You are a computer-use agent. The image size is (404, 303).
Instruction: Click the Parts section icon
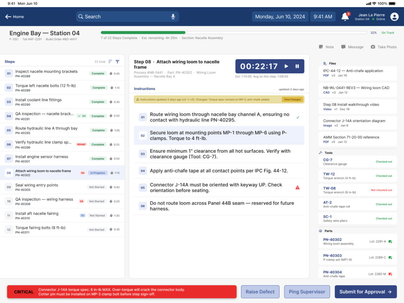[320, 231]
